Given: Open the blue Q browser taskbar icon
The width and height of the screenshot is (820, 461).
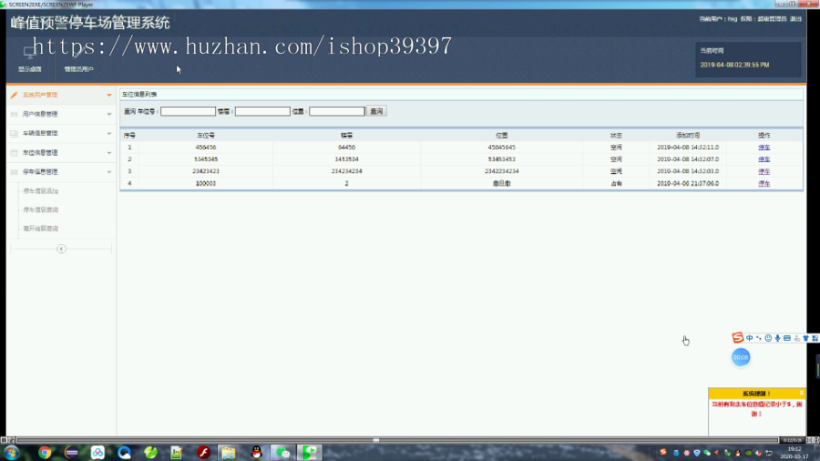Looking at the screenshot, I should [124, 453].
